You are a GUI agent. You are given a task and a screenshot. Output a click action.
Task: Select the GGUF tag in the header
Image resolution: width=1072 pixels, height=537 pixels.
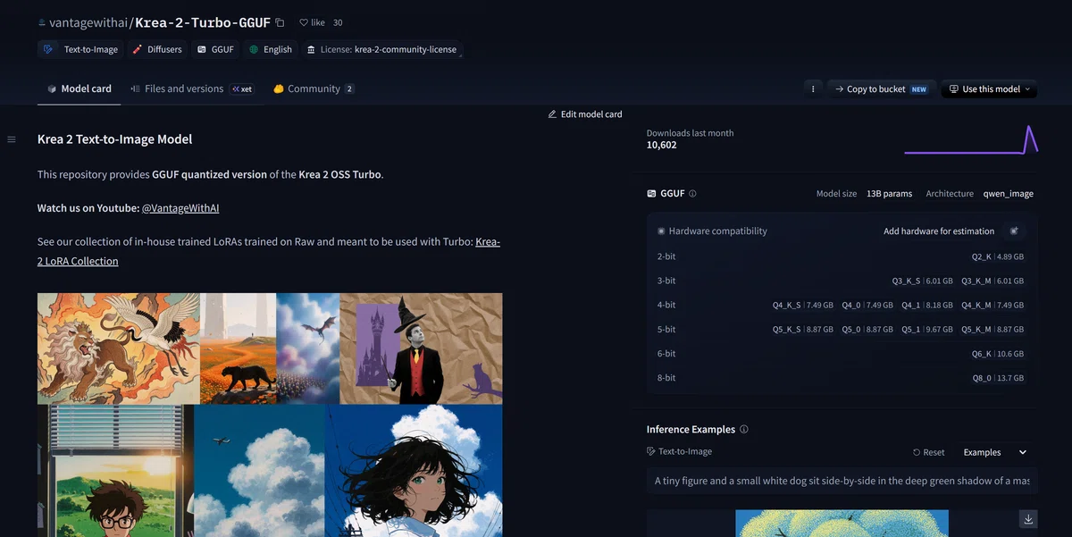(215, 49)
